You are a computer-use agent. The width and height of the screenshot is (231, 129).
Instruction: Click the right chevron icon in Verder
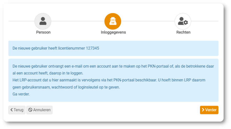(203, 110)
